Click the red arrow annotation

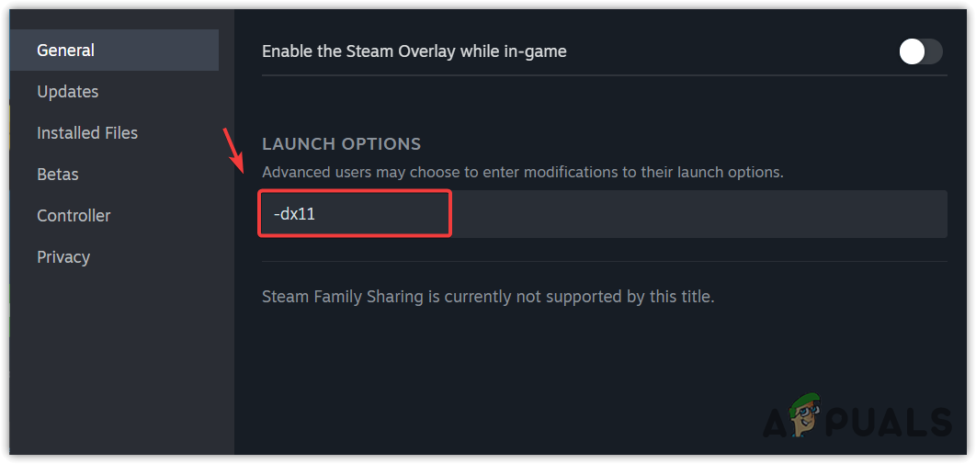pyautogui.click(x=234, y=152)
